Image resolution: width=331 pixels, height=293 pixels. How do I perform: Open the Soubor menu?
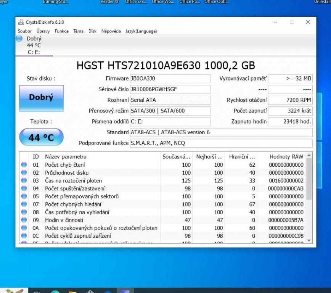[x=25, y=31]
